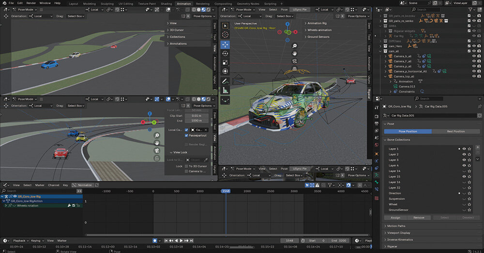Viewport: 484px width, 253px height.
Task: Activate the Select Box tool icon
Action: (x=226, y=26)
